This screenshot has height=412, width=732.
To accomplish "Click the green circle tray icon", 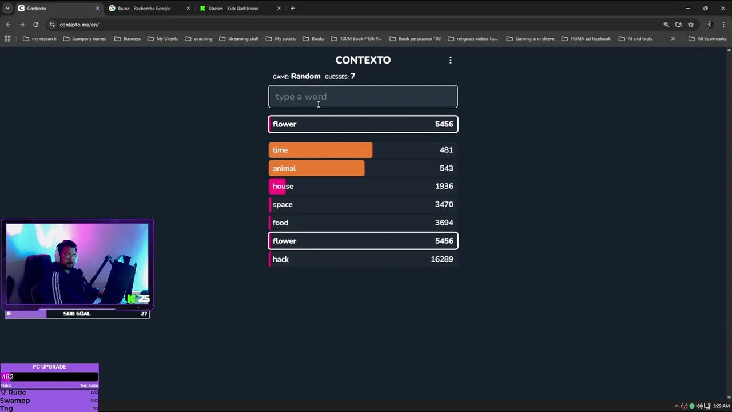I will pos(691,406).
